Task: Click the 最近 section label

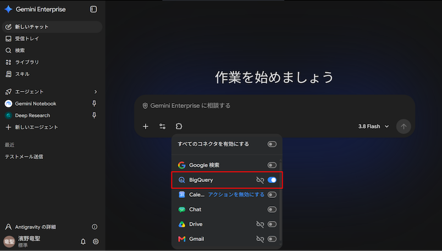Action: (x=9, y=145)
